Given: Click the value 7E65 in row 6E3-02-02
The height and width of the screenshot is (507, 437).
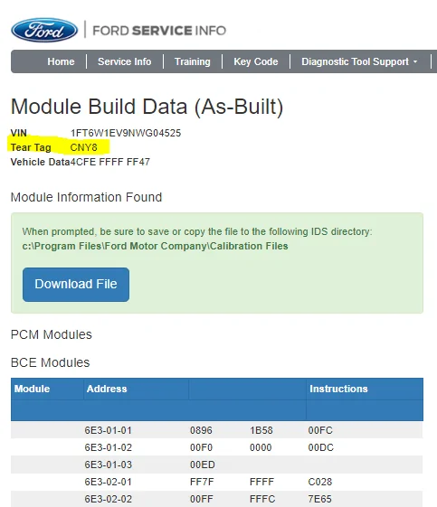Looking at the screenshot, I should pyautogui.click(x=319, y=499).
